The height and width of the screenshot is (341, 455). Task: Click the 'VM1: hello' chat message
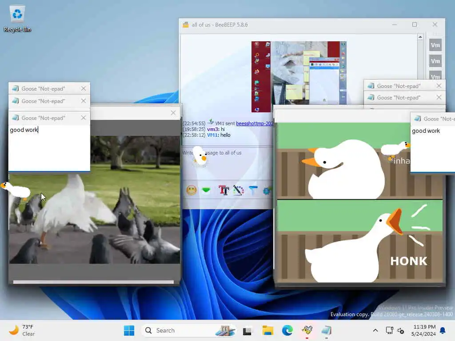point(206,135)
